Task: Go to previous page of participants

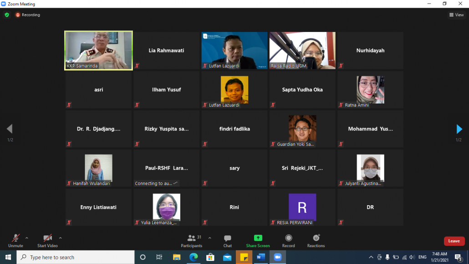Action: point(10,129)
